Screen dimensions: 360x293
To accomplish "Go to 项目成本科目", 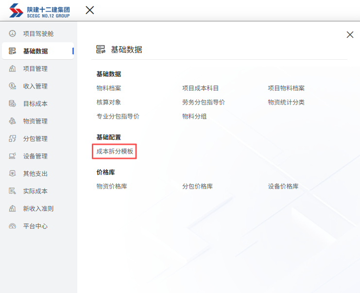I will 200,88.
